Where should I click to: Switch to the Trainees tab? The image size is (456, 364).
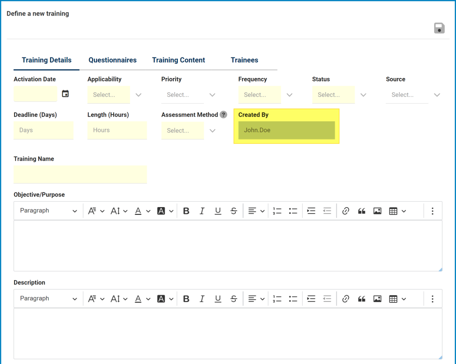[x=244, y=60]
